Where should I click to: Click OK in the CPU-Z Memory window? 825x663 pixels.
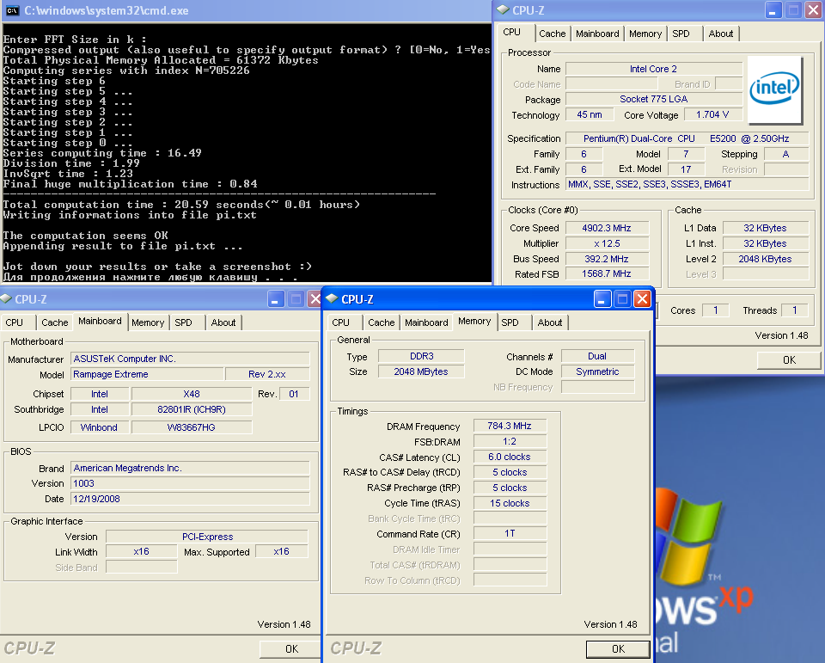tap(618, 648)
